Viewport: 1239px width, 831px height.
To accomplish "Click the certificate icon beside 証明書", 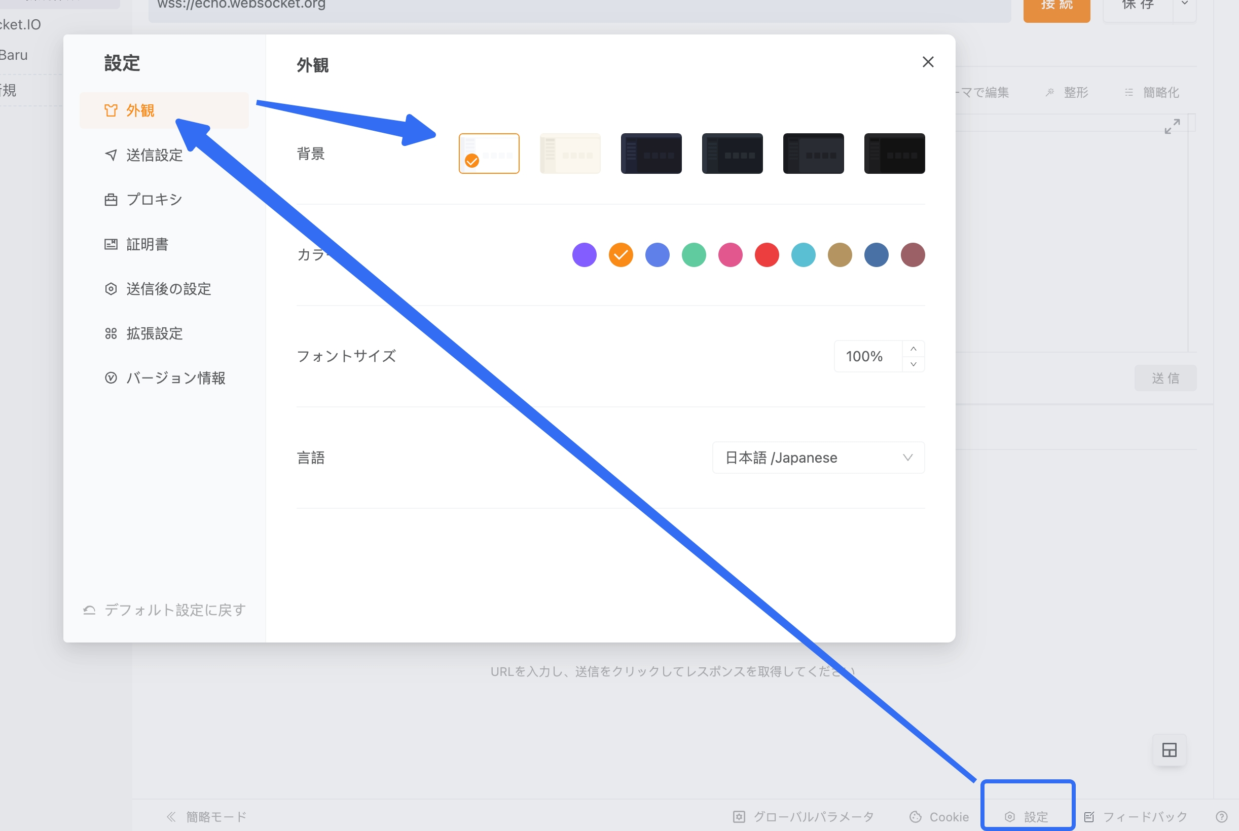I will [111, 244].
